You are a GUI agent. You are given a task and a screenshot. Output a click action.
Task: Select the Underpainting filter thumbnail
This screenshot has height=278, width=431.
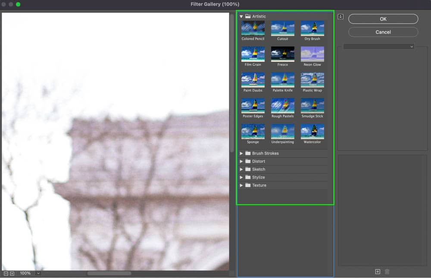283,132
